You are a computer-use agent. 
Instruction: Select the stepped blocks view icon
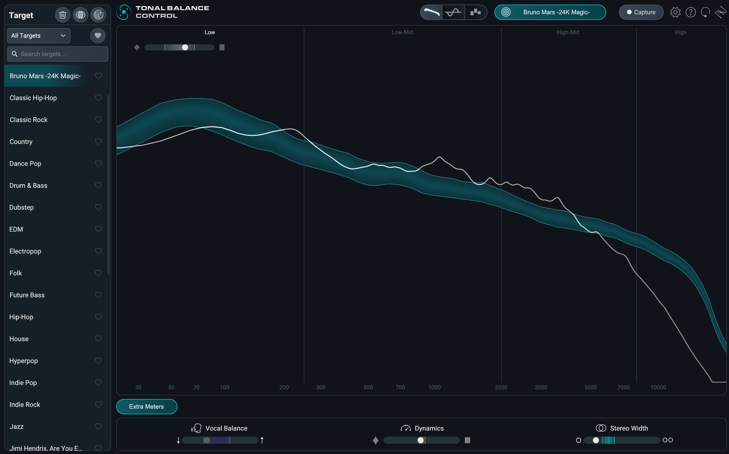(x=475, y=12)
